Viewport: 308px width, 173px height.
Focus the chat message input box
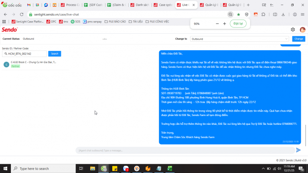point(185,151)
